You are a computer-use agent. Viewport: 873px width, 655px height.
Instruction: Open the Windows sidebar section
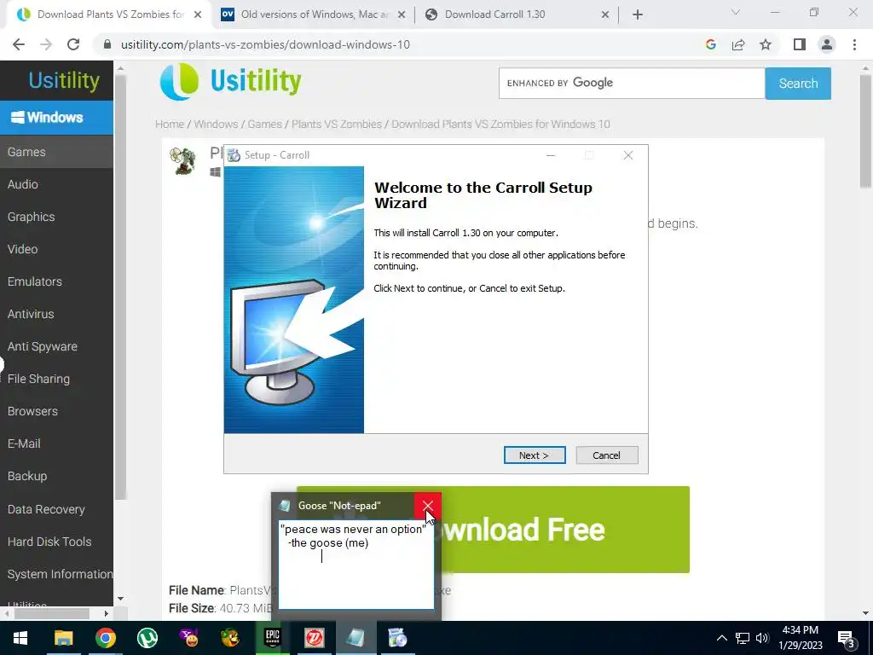click(x=56, y=117)
